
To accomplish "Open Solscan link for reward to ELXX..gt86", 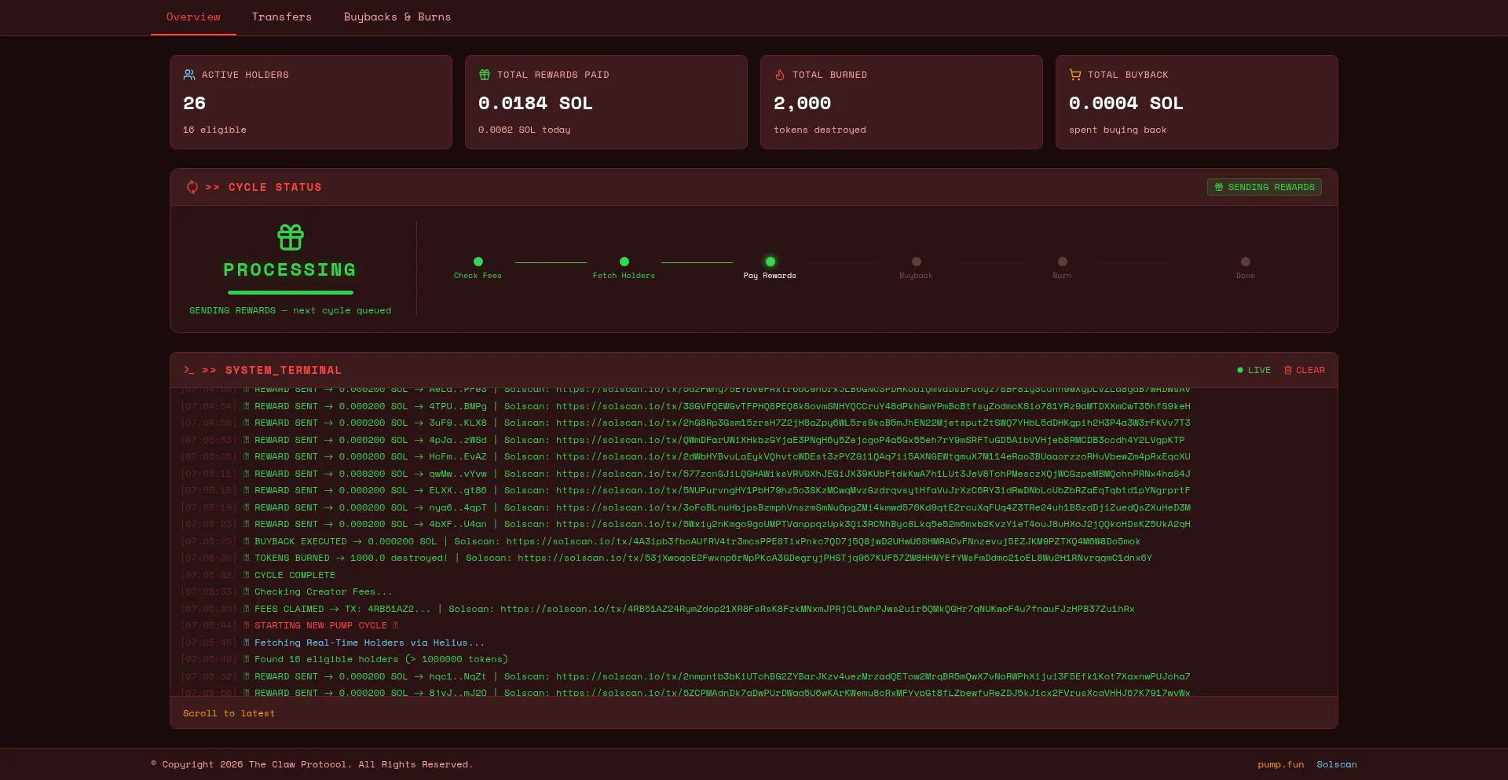I will pos(873,490).
